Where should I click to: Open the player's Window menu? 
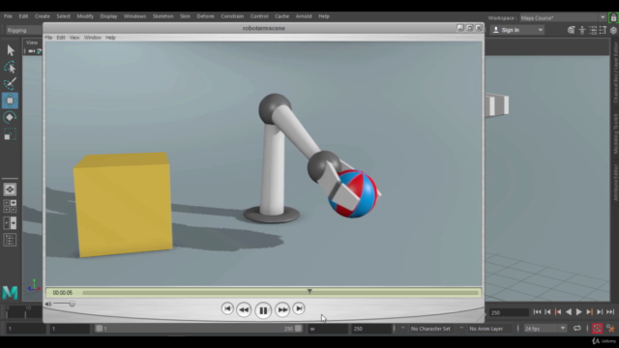click(x=93, y=38)
